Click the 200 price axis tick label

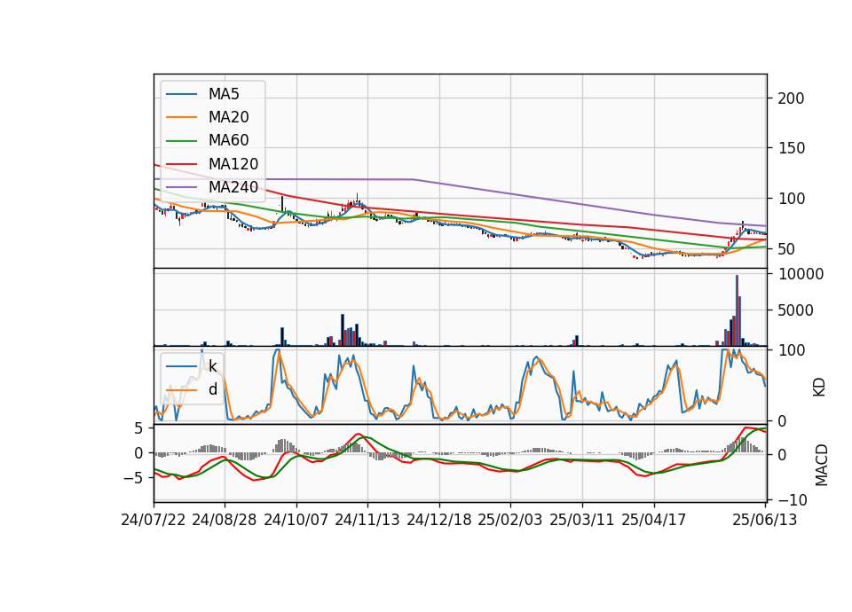791,98
